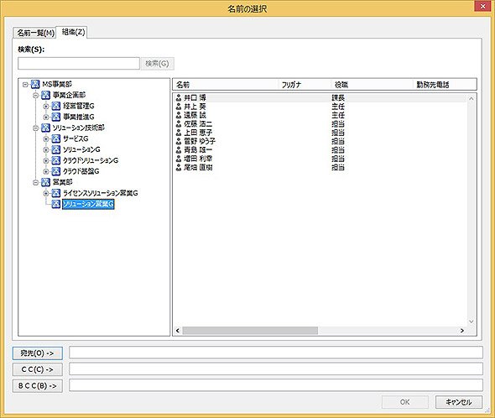Viewport: 495px width, 418px height.
Task: Add selection with 宛先(O) button
Action: [38, 353]
